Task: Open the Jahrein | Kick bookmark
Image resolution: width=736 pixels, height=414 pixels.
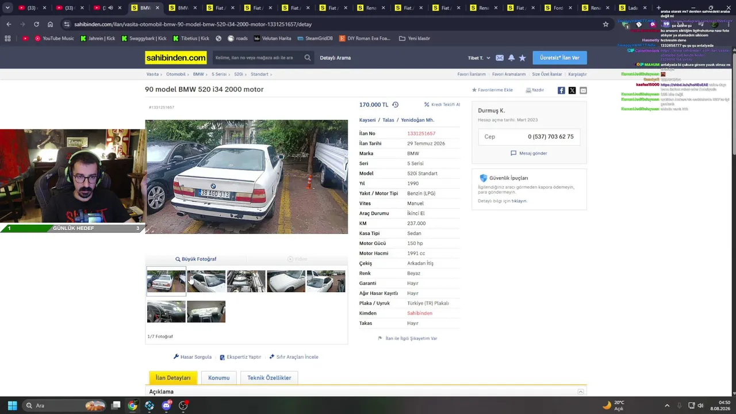Action: click(x=98, y=39)
